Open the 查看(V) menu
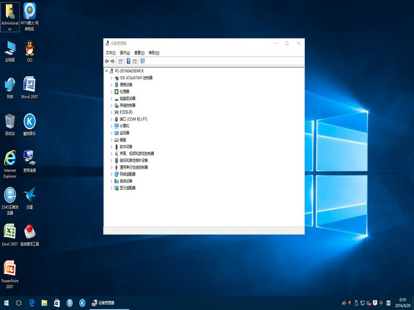This screenshot has width=414, height=310. 139,53
